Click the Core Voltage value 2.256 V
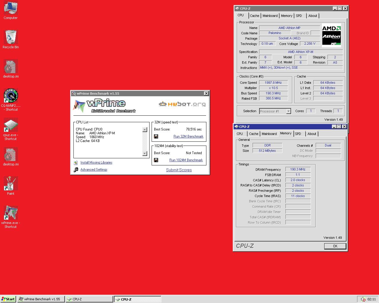Viewport: 379px width, 303px height. click(x=310, y=43)
